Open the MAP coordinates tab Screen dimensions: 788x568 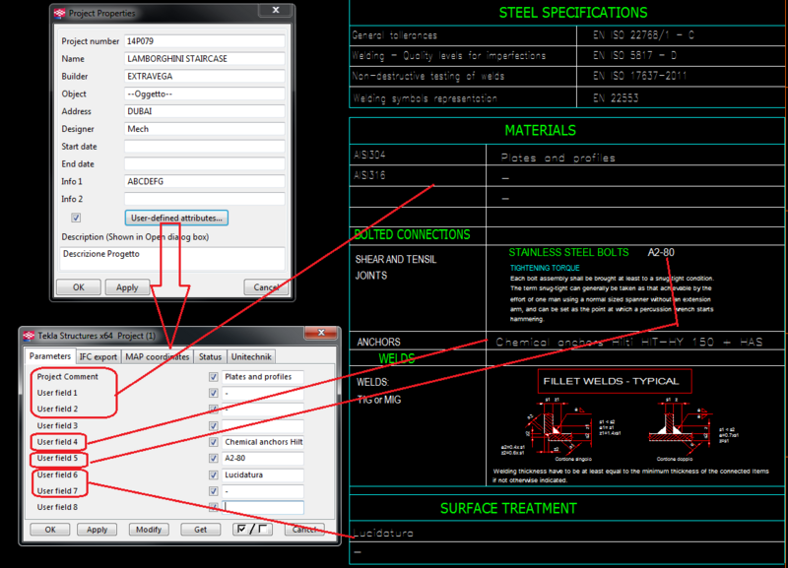160,356
